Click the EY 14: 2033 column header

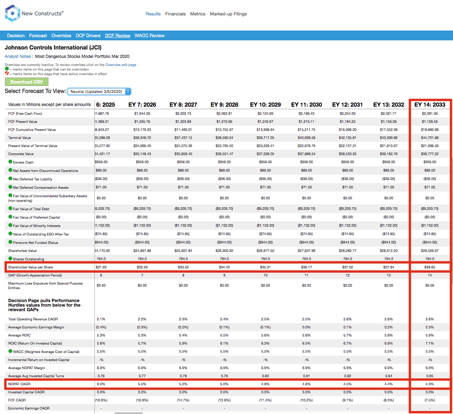(430, 105)
